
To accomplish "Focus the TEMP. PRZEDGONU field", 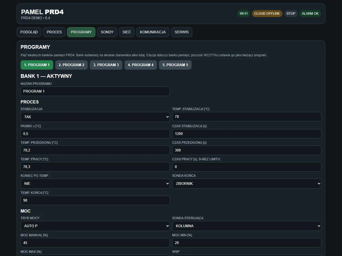I will pyautogui.click(x=95, y=150).
